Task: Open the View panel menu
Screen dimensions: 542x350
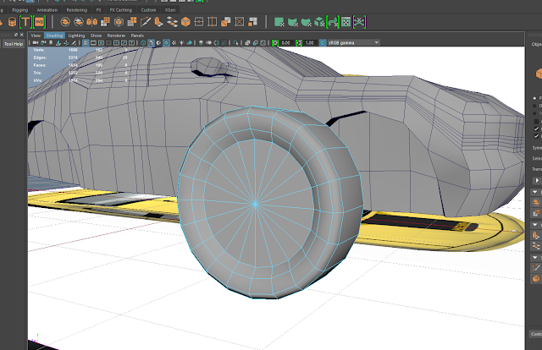Action: click(36, 36)
